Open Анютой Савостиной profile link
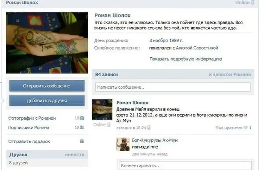This screenshot has width=264, height=170. pos(197,48)
